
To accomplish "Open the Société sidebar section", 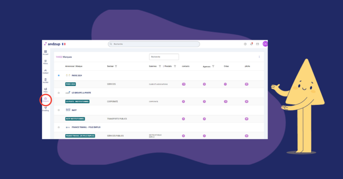I will coord(46,81).
